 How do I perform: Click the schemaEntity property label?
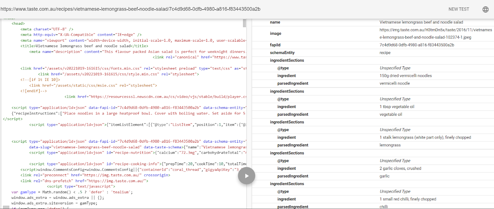[x=282, y=53]
